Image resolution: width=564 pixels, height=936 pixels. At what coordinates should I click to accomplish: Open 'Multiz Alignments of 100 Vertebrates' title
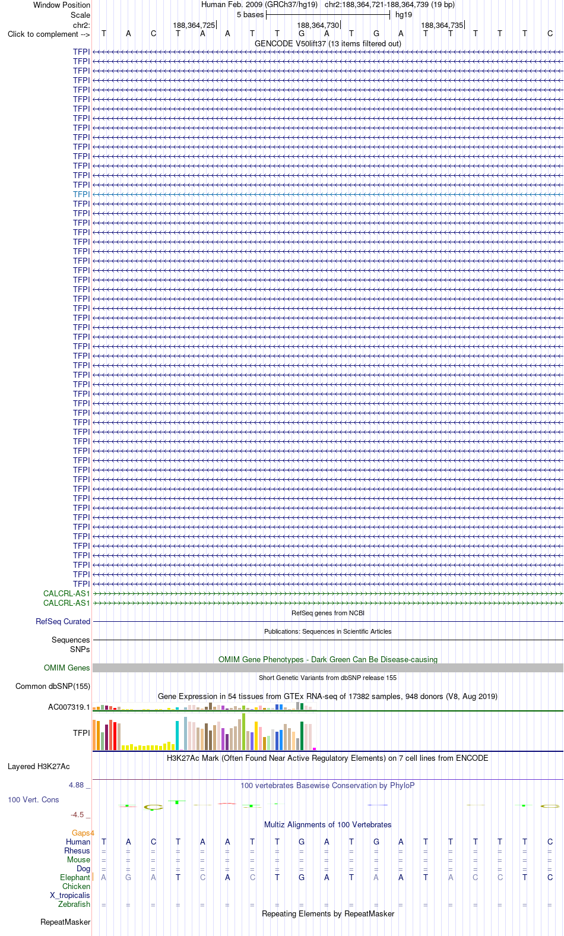coord(328,824)
